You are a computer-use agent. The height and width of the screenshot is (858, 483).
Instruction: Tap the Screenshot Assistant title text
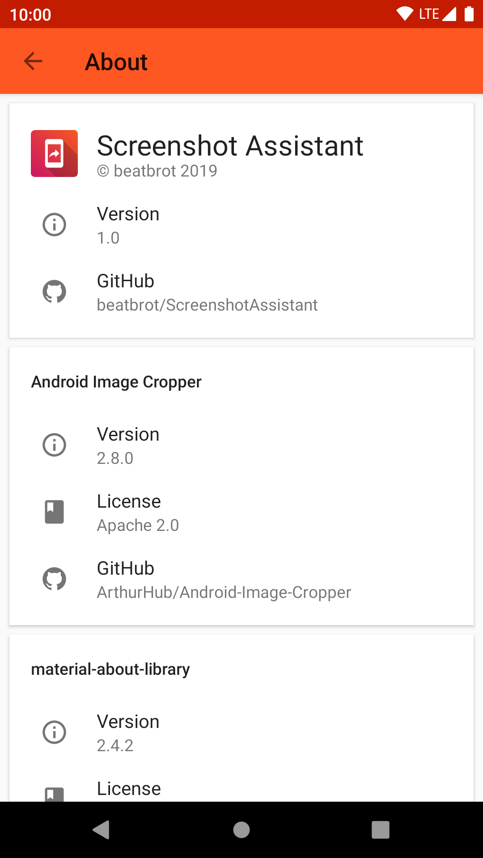click(230, 146)
